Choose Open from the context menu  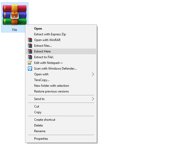(61, 29)
